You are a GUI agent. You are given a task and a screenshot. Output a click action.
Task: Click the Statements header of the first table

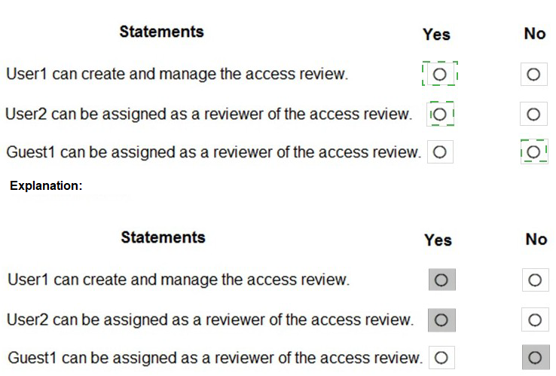(161, 32)
